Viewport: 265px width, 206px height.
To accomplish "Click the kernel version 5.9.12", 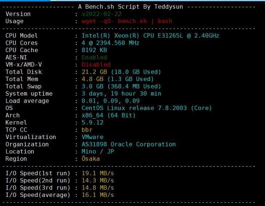I will tap(92, 122).
